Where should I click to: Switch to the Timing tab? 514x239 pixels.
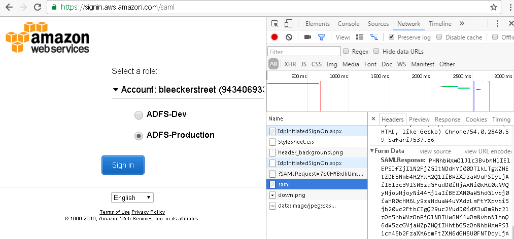point(501,119)
